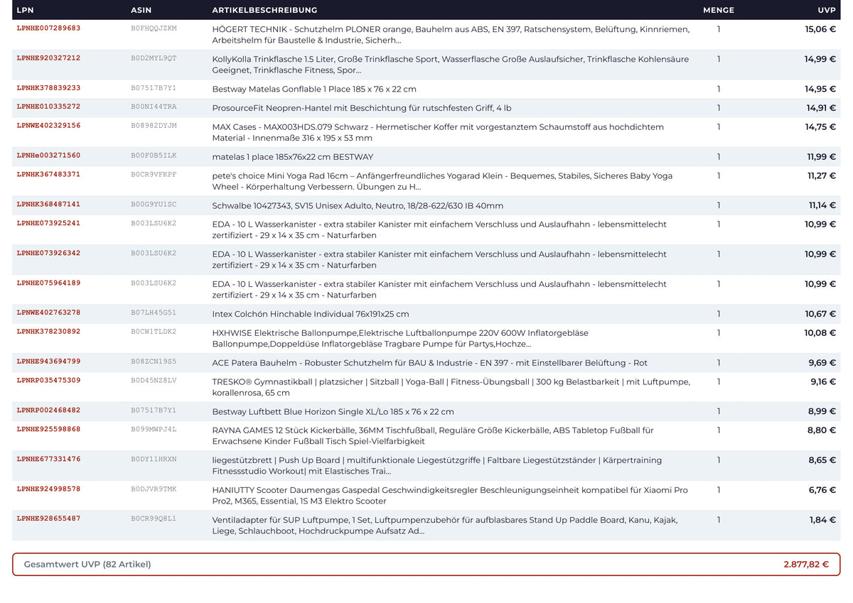This screenshot has height=603, width=853.
Task: Select the ASIN column header
Action: [x=141, y=10]
